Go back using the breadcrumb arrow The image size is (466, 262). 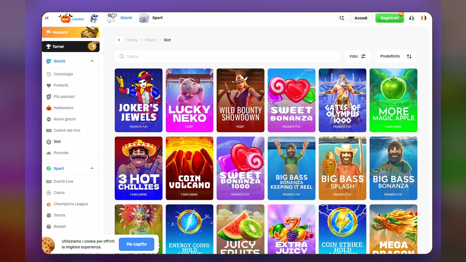(x=119, y=40)
